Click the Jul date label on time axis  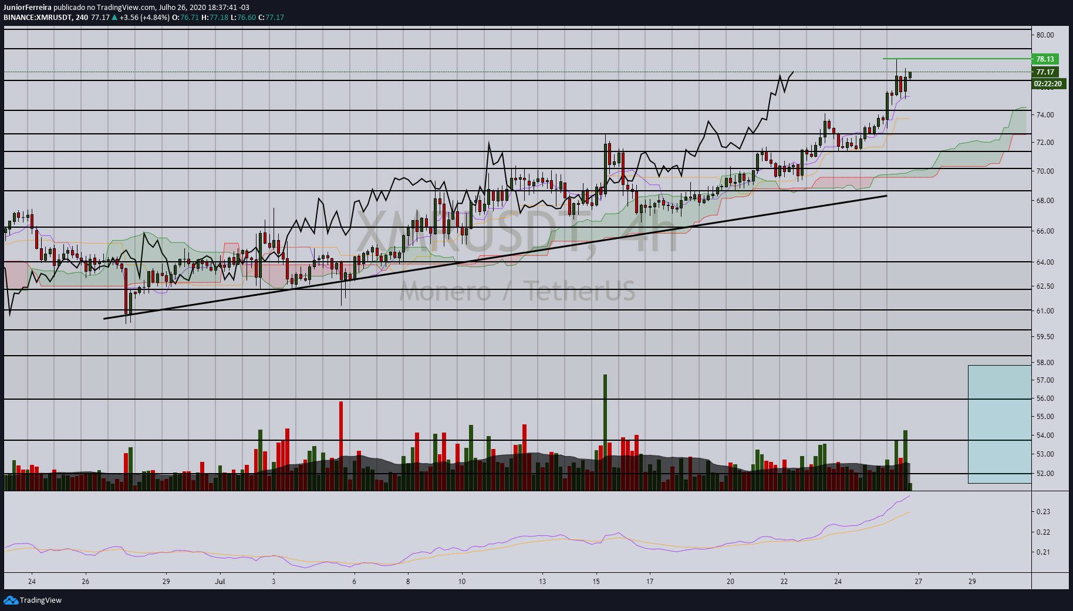point(220,582)
